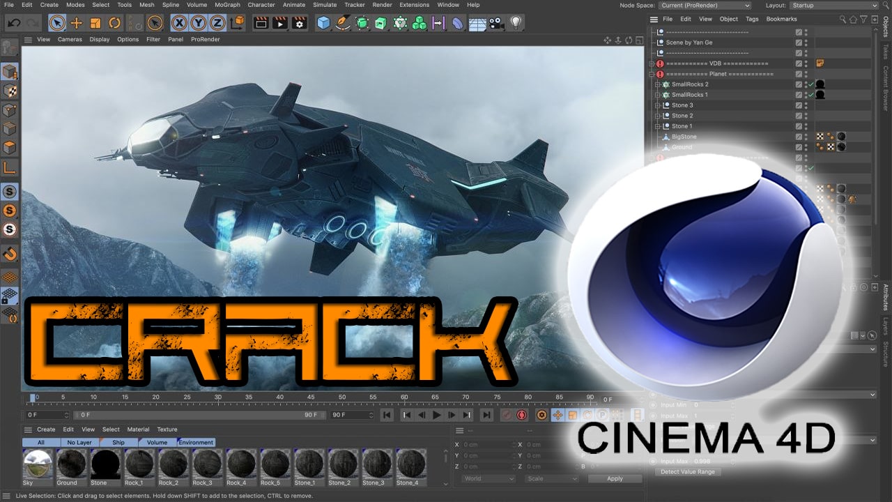
Task: Click the Floor environment icon
Action: pos(477,24)
